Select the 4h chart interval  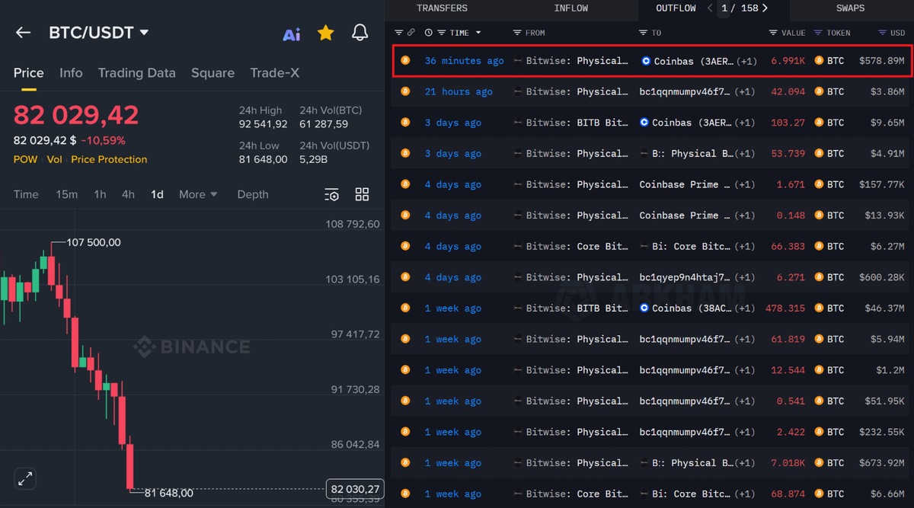click(x=128, y=195)
